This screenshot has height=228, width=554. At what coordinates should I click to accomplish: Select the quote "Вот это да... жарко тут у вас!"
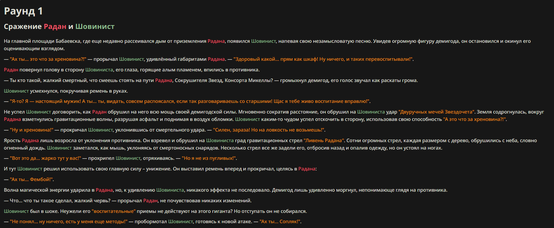(x=45, y=158)
